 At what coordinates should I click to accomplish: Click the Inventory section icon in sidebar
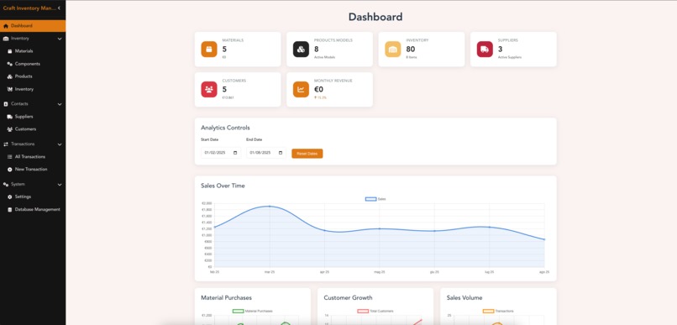coord(6,39)
